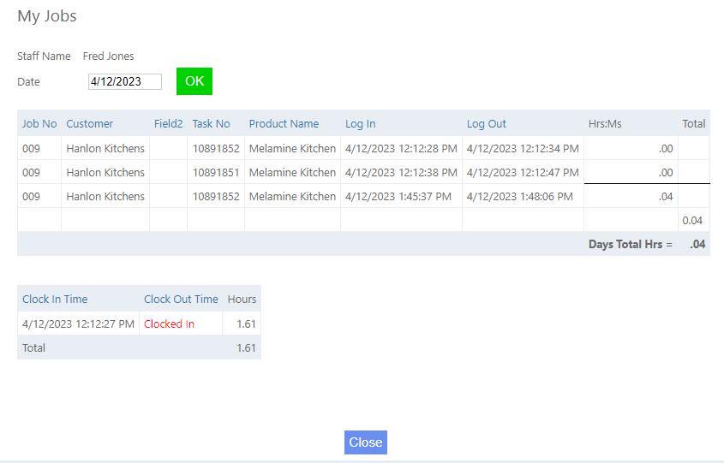Click the Task No column header
Screen dimensions: 724x463
click(212, 124)
